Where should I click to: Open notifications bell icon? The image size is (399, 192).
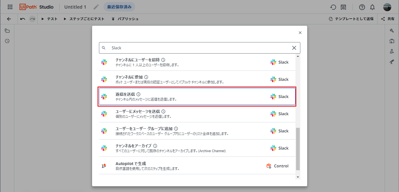(x=372, y=7)
